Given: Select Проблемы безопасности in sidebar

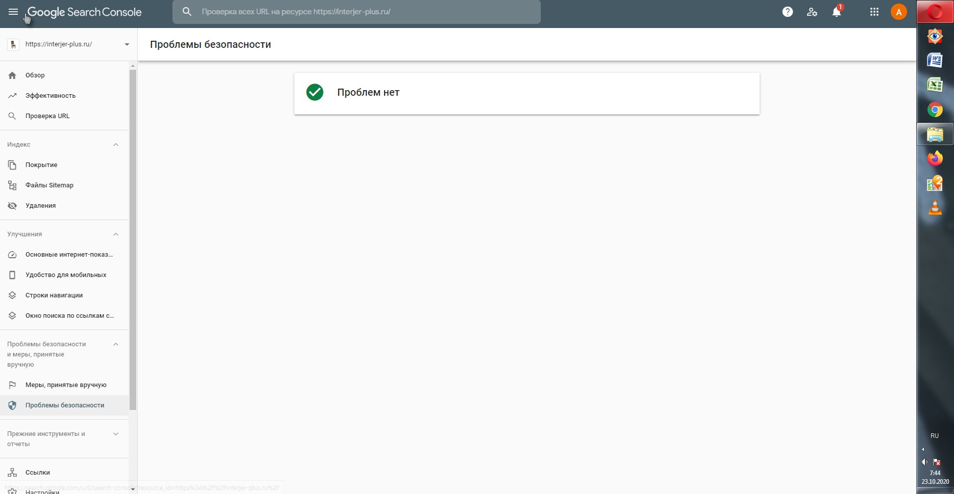Looking at the screenshot, I should (x=64, y=405).
